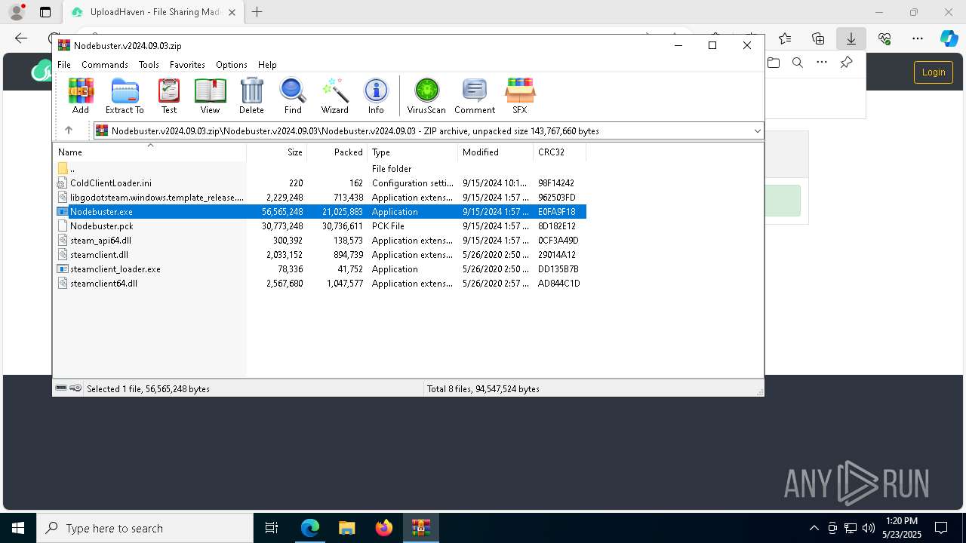Open downloads folder icon in panel
Screen dimensions: 966x543
[x=774, y=63]
